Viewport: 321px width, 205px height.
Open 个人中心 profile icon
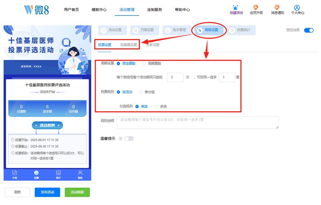tap(297, 7)
